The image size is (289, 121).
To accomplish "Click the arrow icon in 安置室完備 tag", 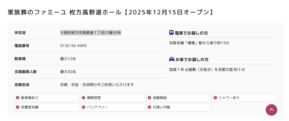I will (18, 107).
